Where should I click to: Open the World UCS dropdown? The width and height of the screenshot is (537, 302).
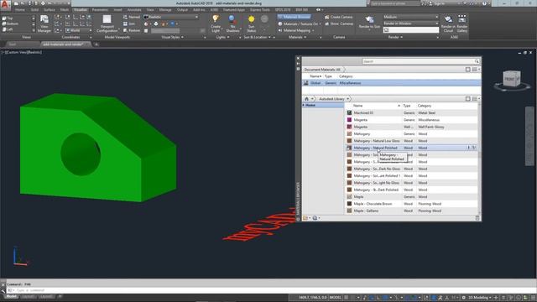[78, 30]
